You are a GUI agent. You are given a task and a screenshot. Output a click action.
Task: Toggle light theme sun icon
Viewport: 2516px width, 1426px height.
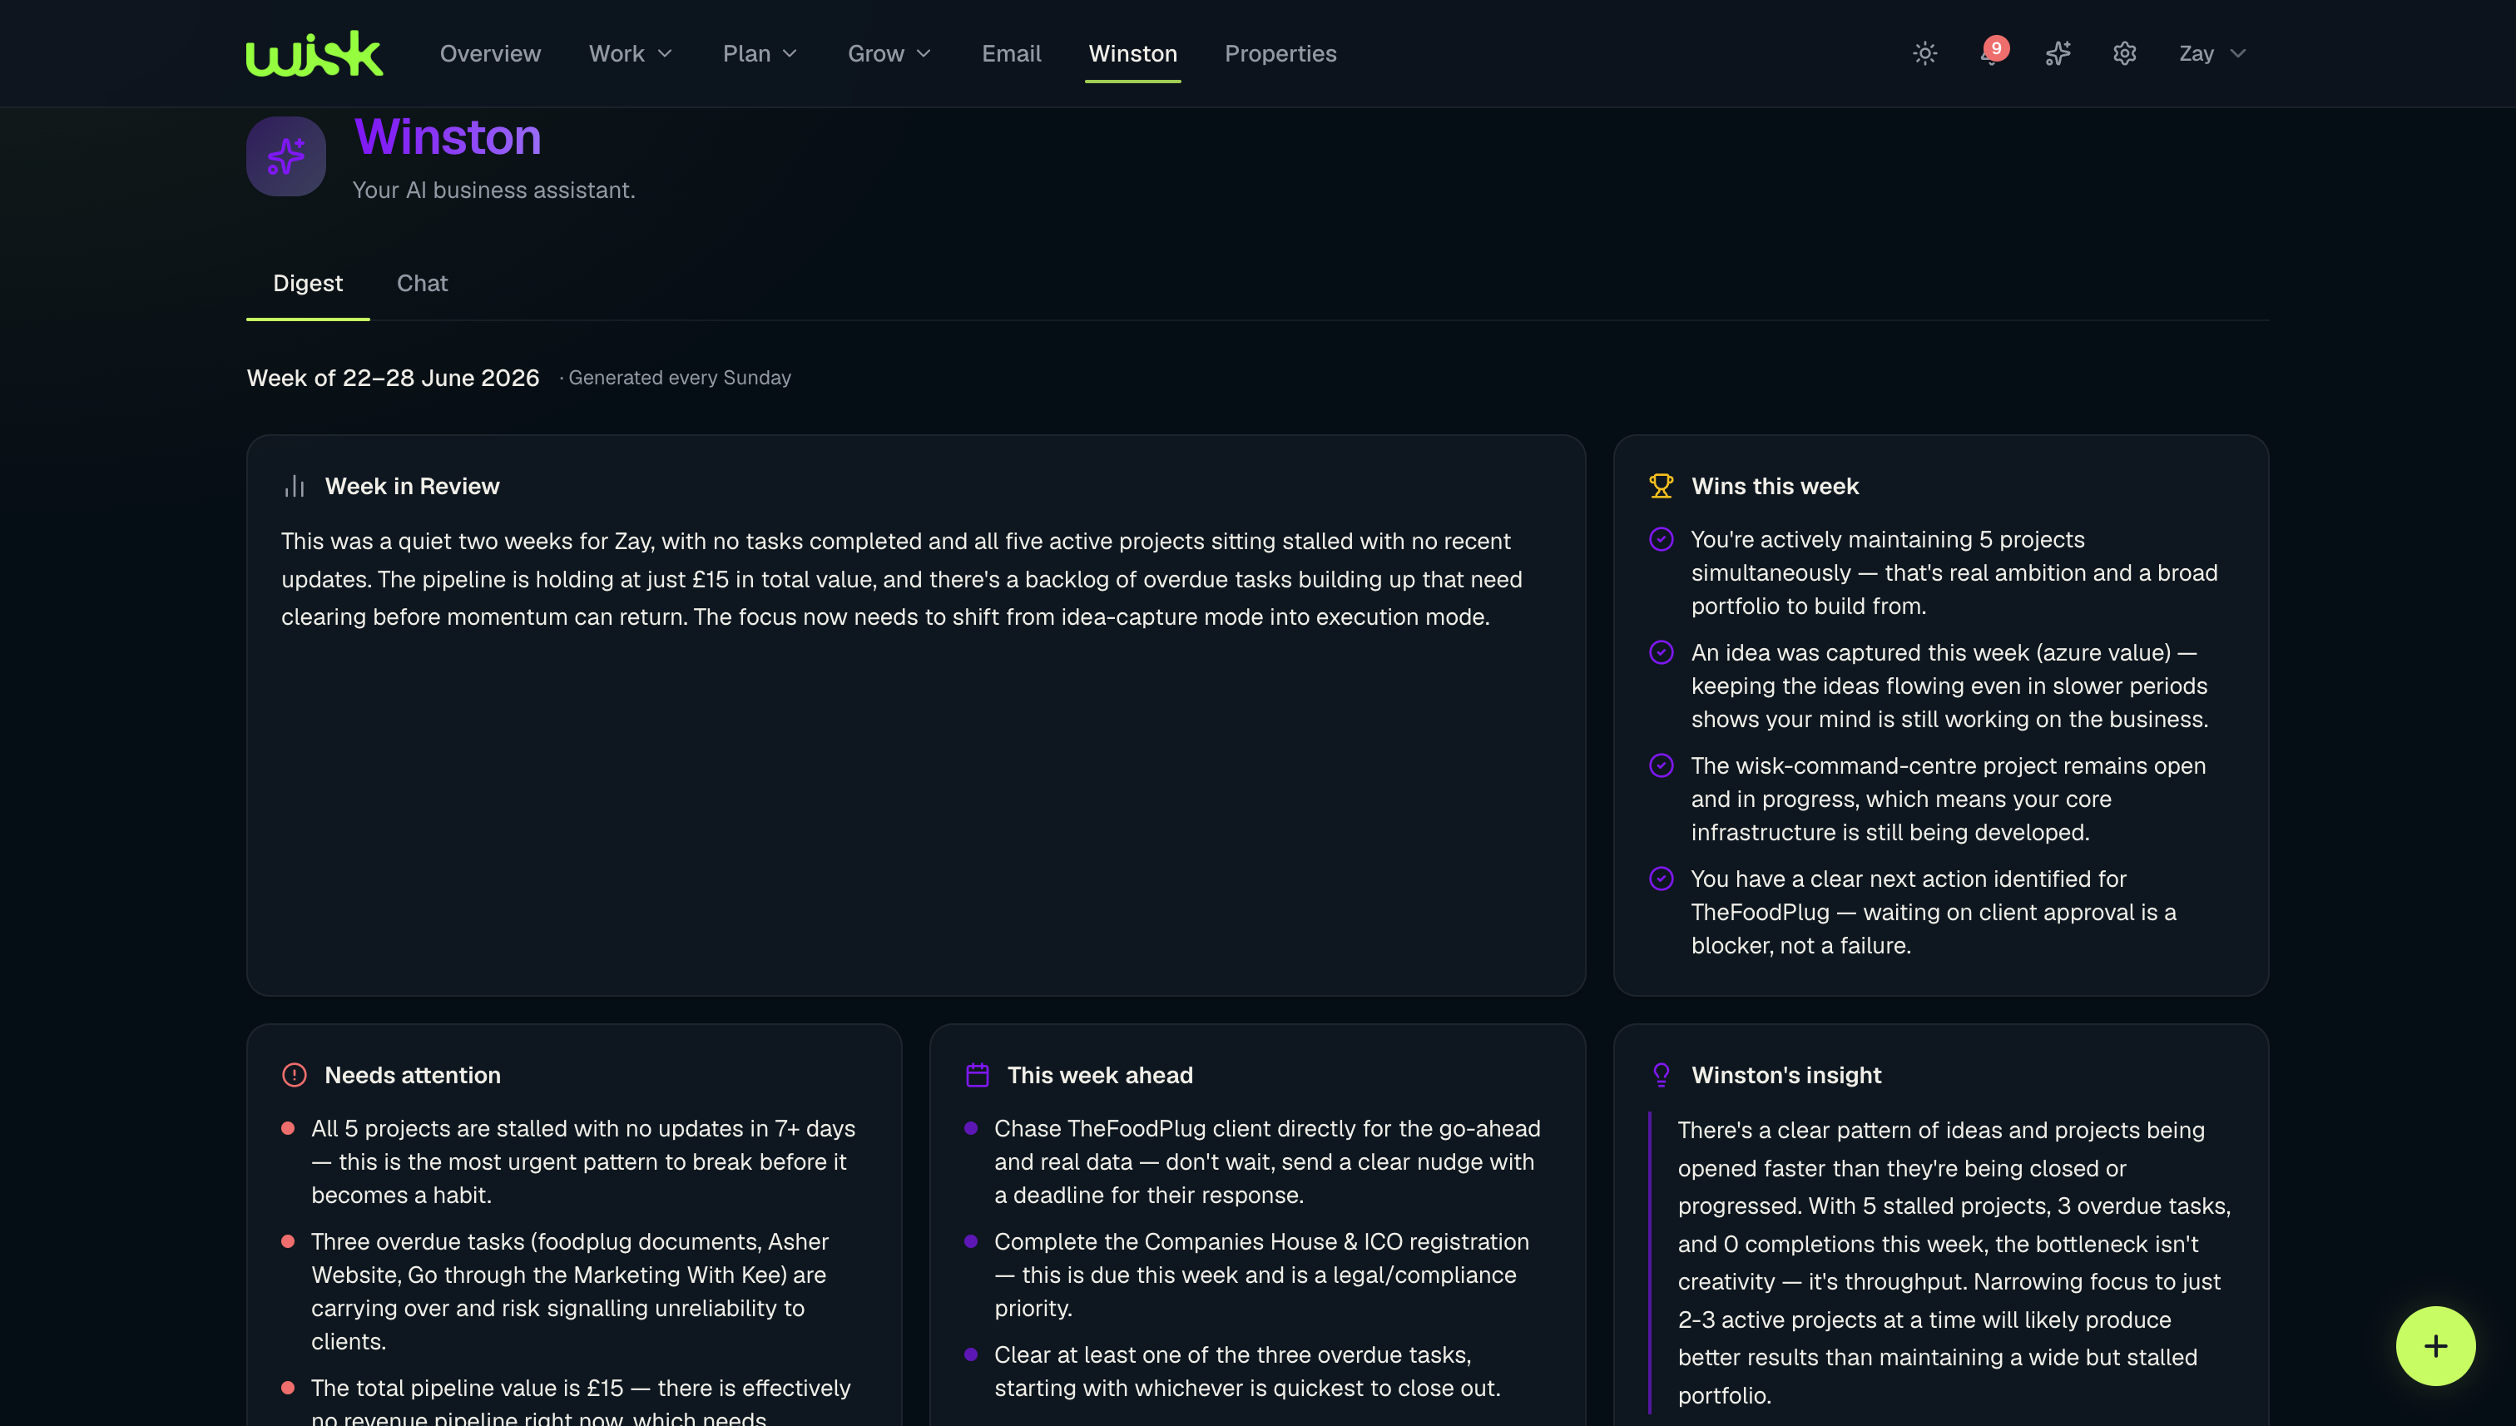point(1924,53)
